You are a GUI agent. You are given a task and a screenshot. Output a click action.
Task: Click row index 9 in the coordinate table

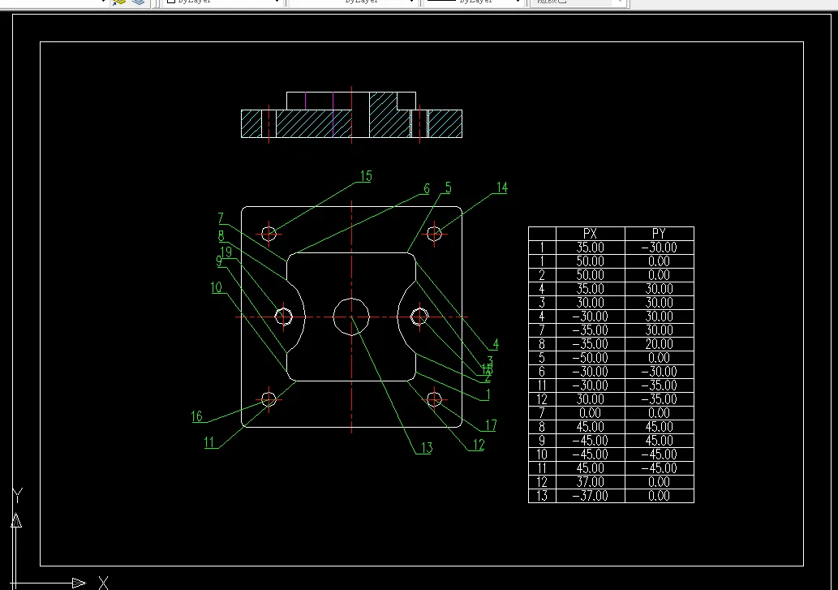[542, 441]
